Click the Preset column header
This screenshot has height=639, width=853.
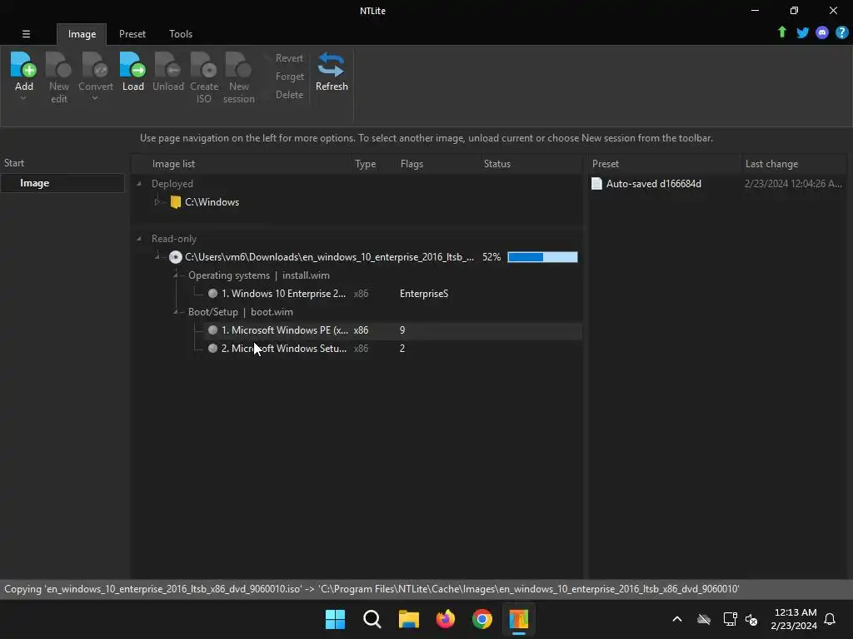point(665,164)
